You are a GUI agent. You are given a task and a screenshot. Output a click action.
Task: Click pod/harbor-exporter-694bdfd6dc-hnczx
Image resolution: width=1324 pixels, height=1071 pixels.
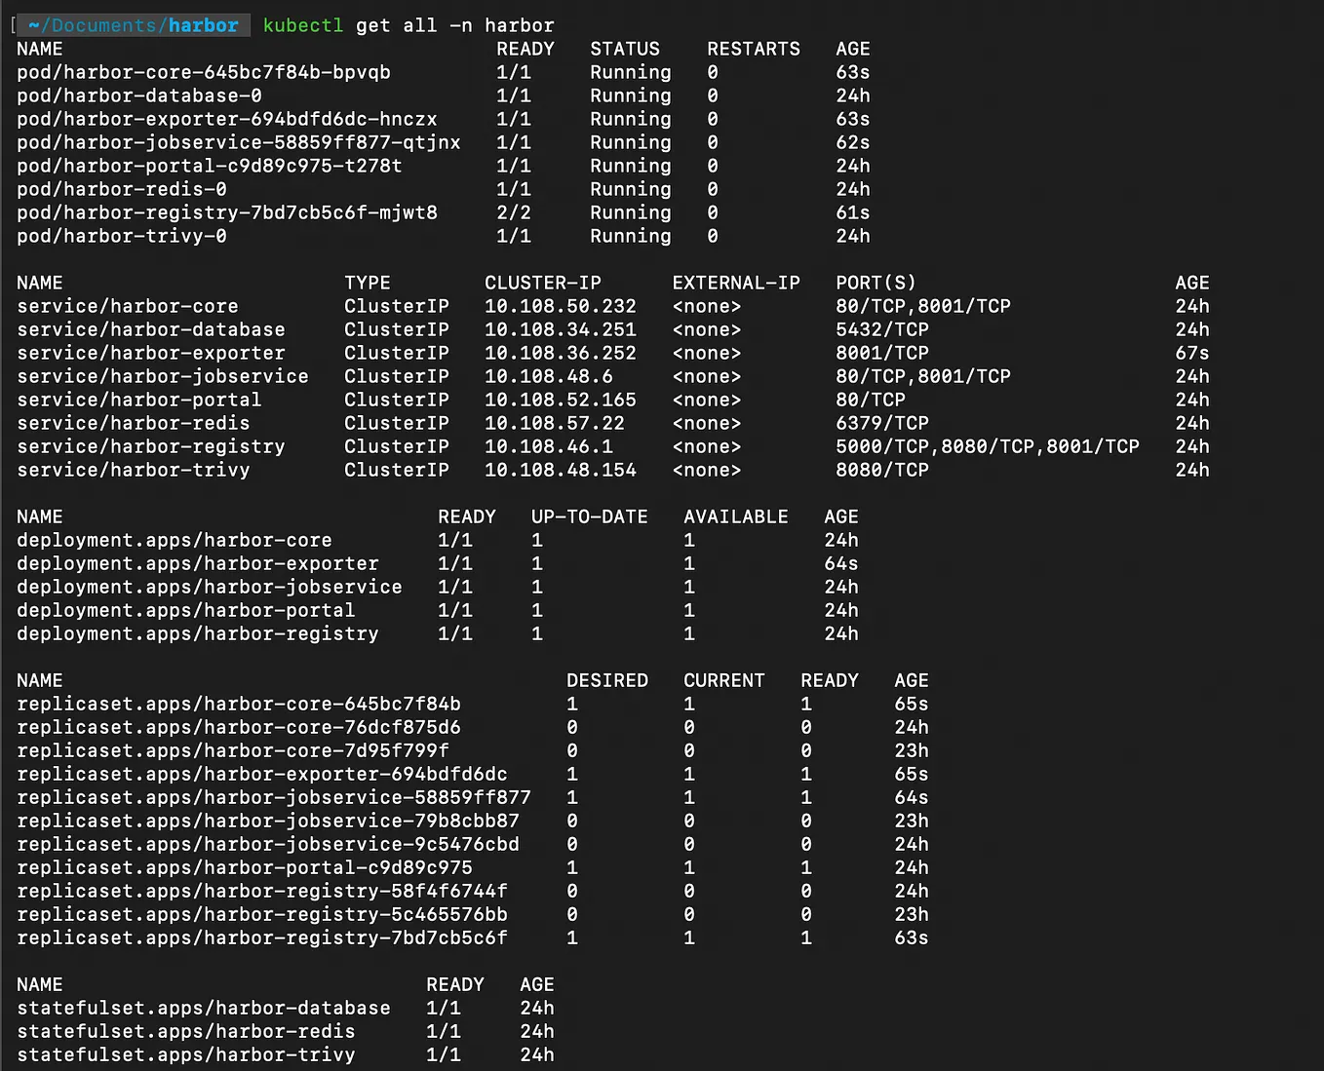[x=227, y=119]
